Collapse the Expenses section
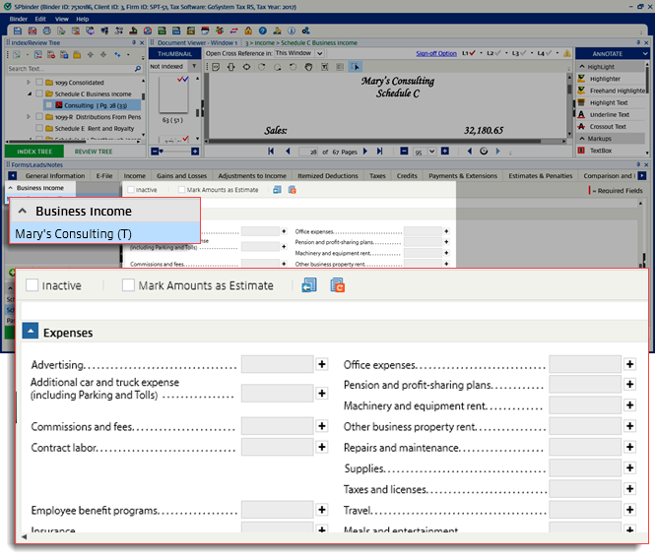This screenshot has width=655, height=559. (30, 333)
